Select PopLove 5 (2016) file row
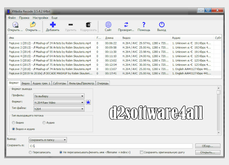The image size is (229, 165). 114,60
